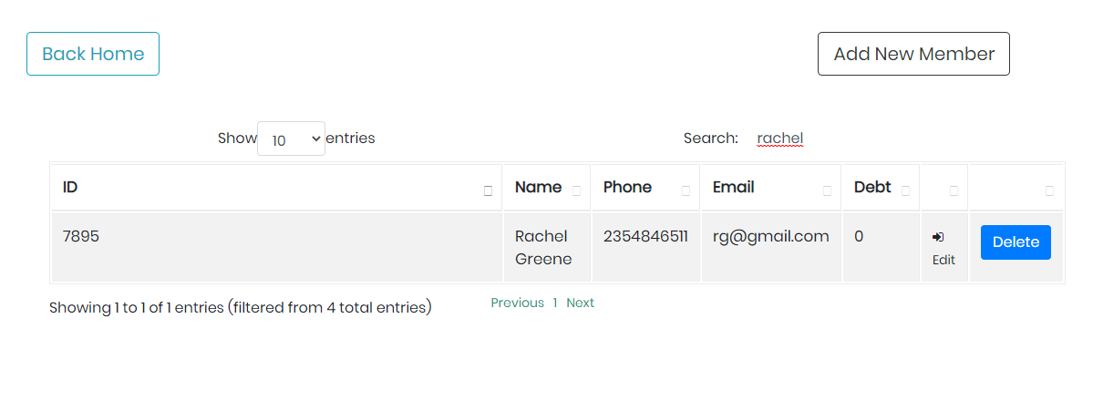Click the ID column header
1093x401 pixels.
277,188
